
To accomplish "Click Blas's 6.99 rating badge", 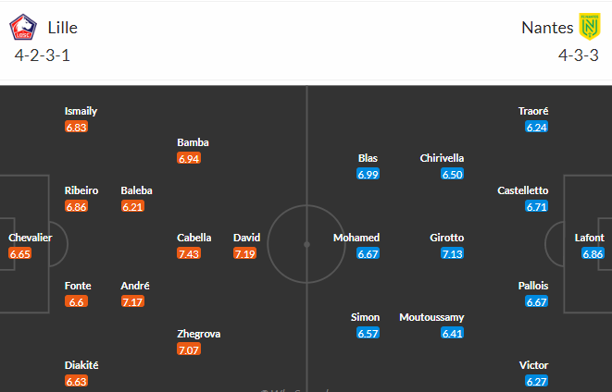I will 368,174.
